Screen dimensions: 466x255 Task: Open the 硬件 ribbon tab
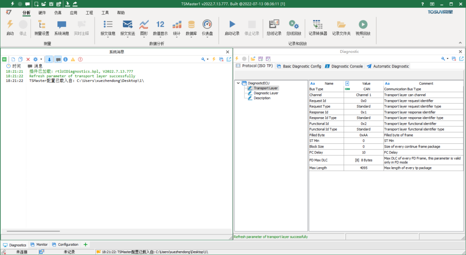click(42, 13)
